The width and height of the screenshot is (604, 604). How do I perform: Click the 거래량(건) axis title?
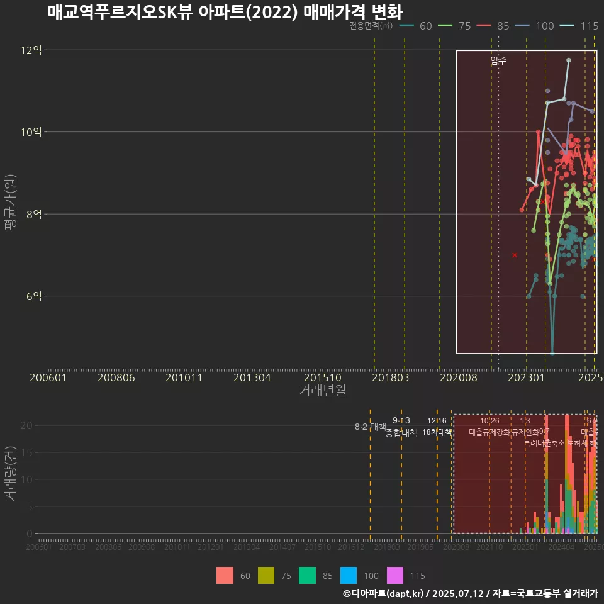click(11, 473)
